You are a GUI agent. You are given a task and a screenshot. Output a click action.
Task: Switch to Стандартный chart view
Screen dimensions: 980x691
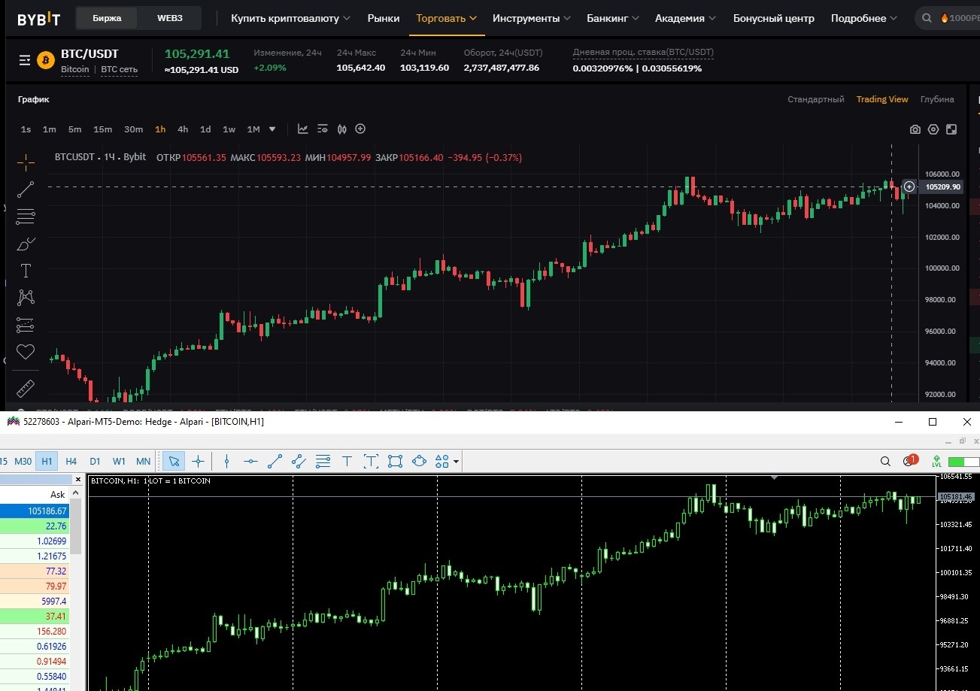(x=816, y=99)
